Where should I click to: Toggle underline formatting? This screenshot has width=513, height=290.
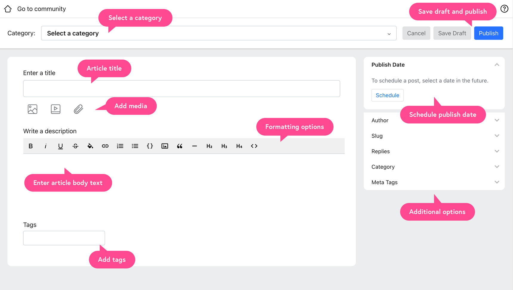pos(61,146)
